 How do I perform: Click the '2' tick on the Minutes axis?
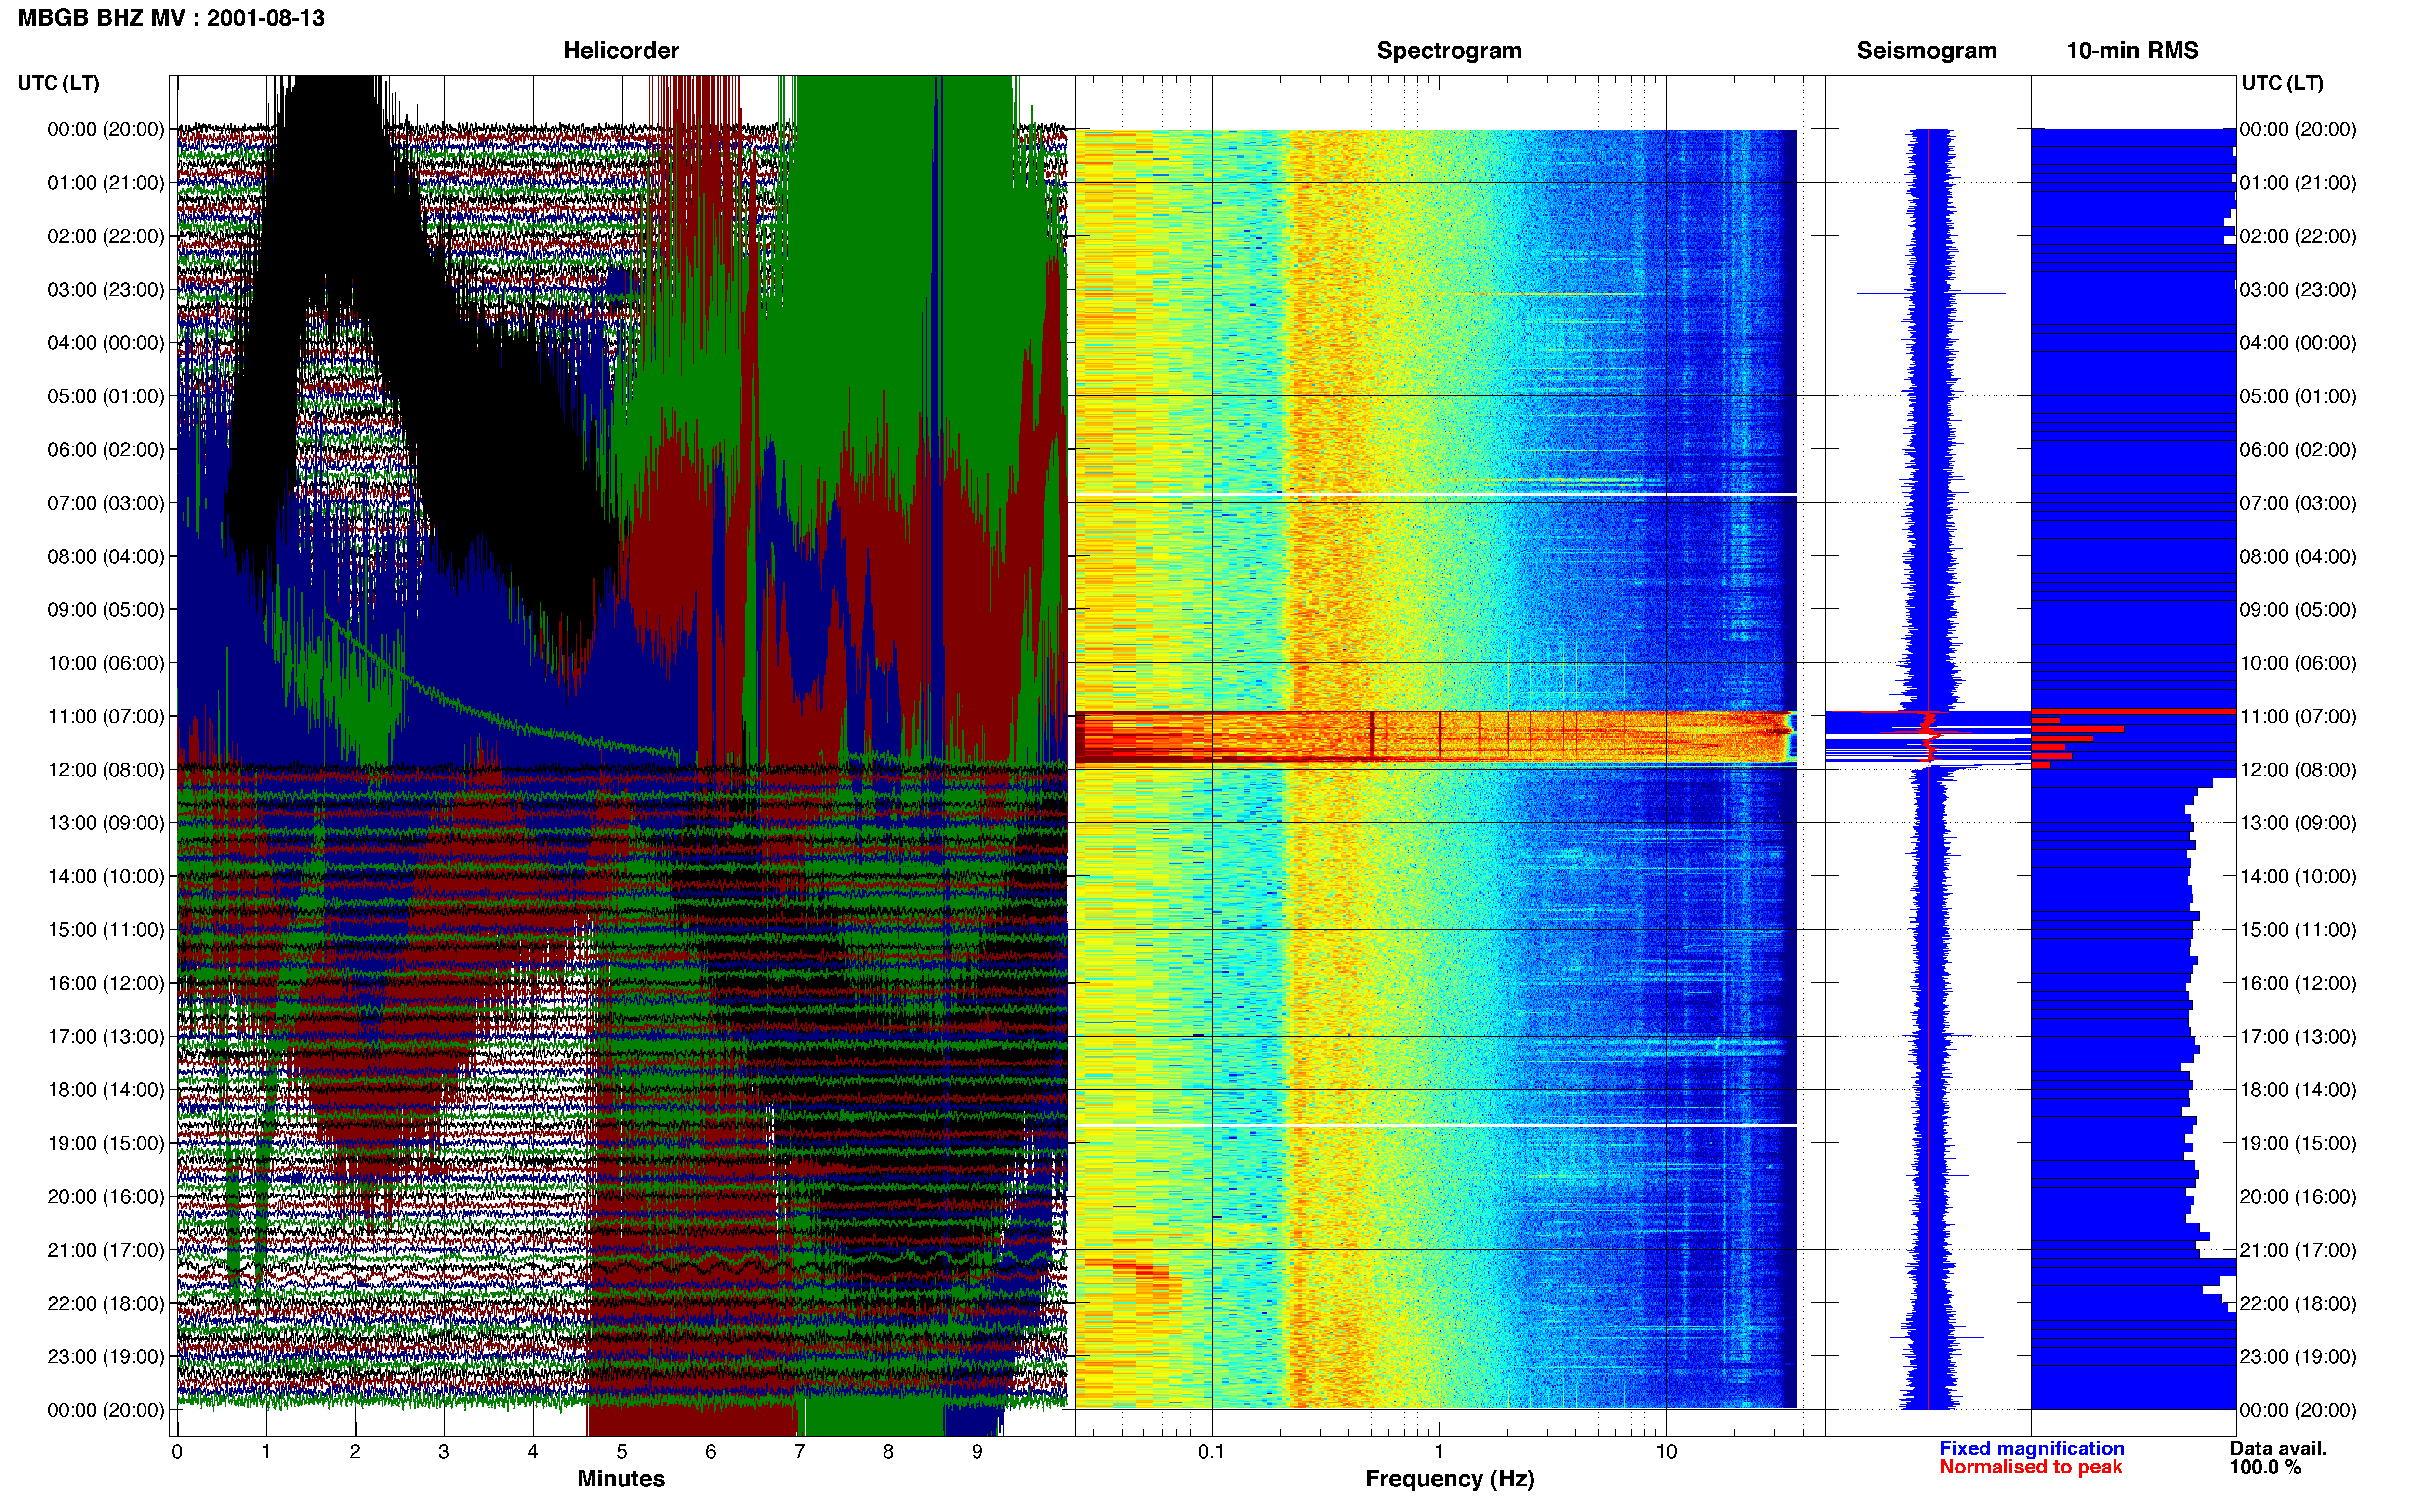point(355,1452)
